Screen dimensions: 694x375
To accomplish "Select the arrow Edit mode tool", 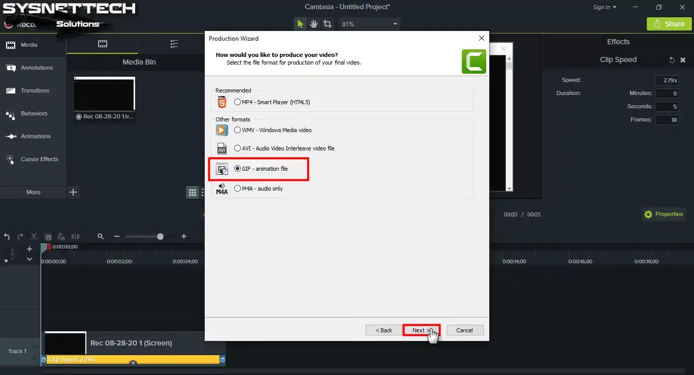I will click(300, 24).
